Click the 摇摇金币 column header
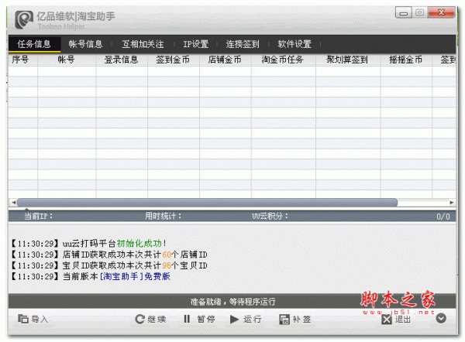Image resolution: width=465 pixels, height=342 pixels. tap(405, 60)
